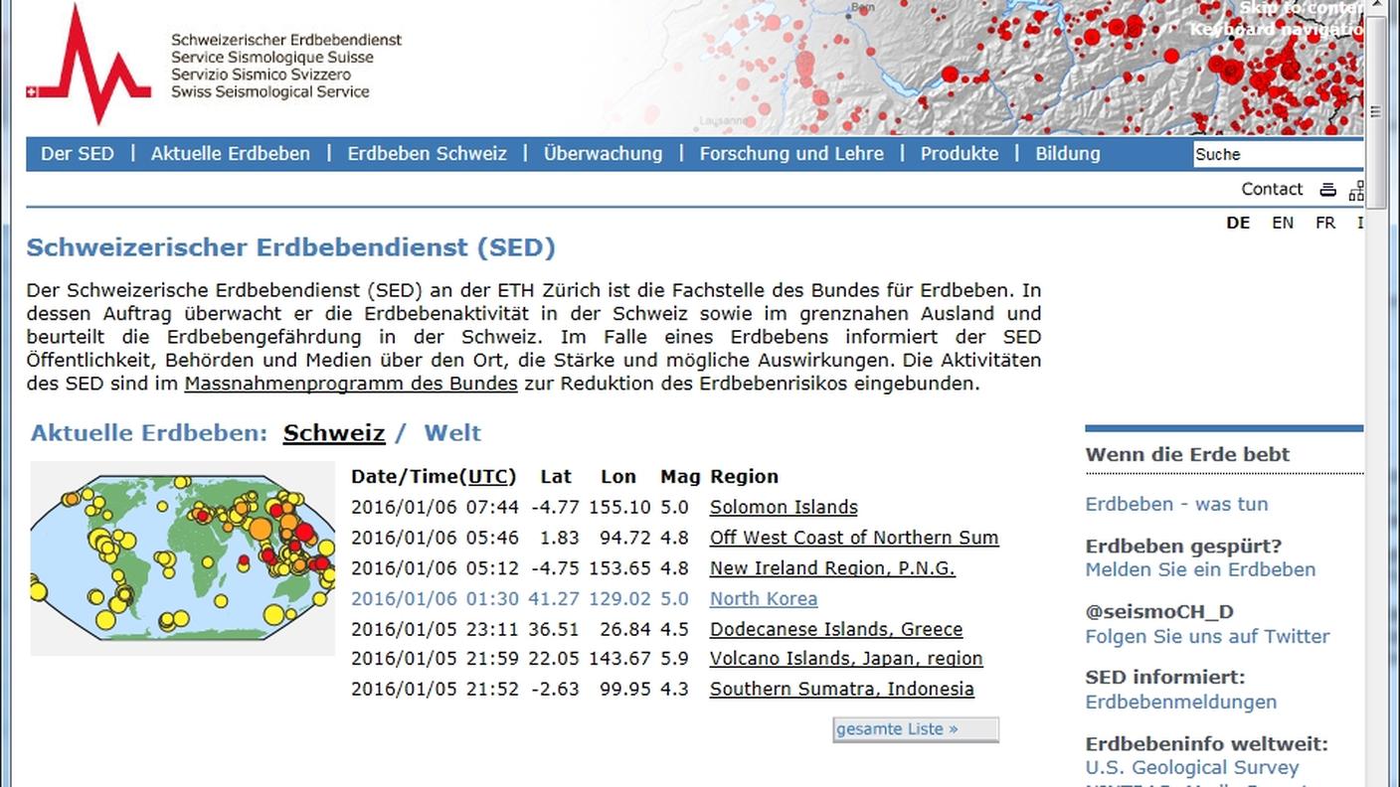Click the date 2016/01/06 07:44

436,508
